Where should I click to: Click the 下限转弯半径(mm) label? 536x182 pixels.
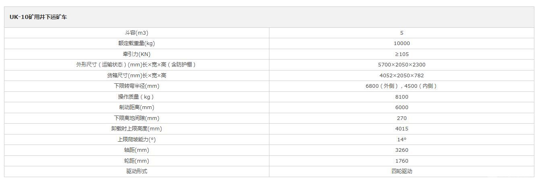137,86
